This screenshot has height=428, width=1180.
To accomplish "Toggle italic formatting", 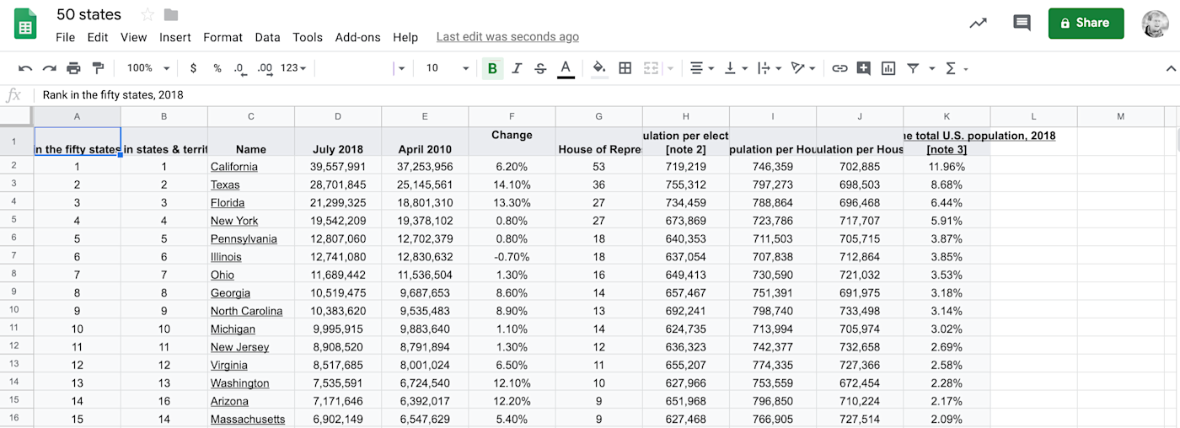I will tap(517, 68).
